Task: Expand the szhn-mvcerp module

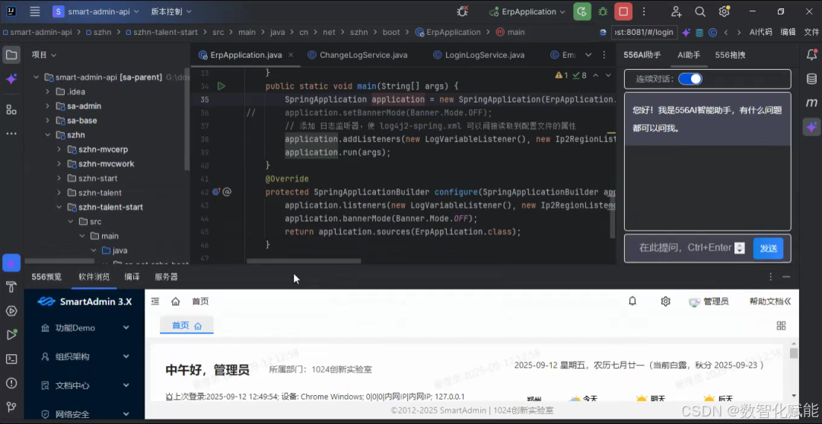Action: pyautogui.click(x=59, y=149)
